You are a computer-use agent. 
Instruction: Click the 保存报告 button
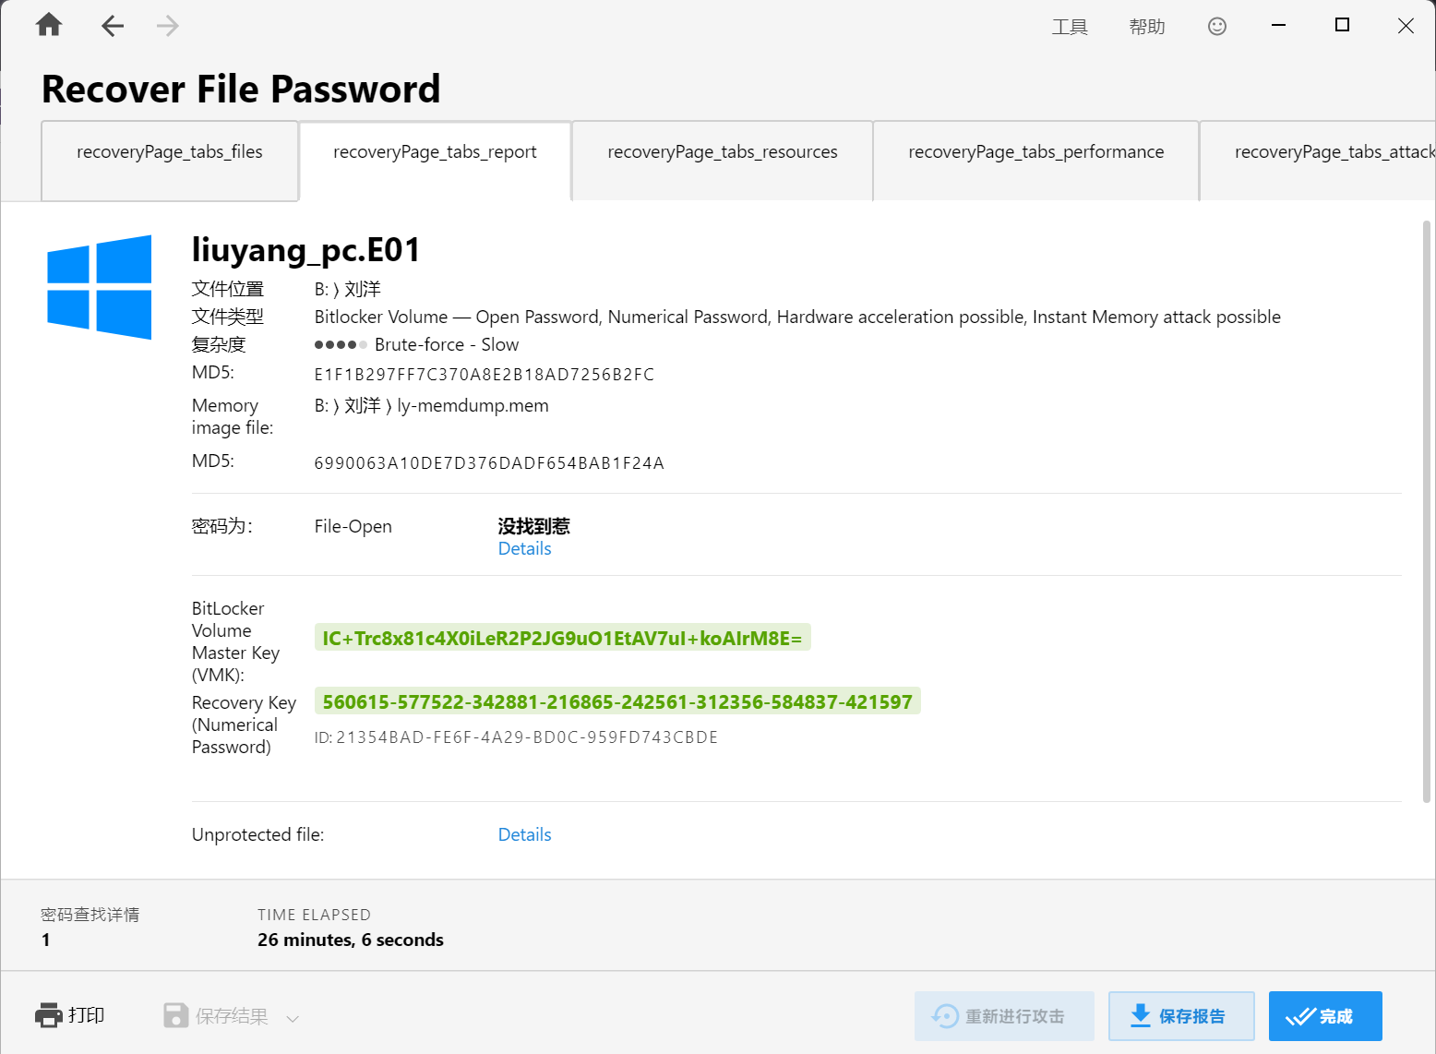(x=1181, y=1016)
